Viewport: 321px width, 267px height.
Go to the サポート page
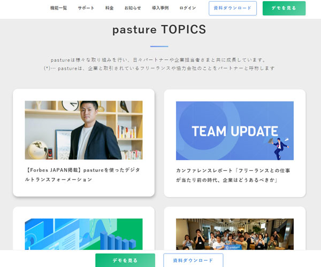(86, 8)
